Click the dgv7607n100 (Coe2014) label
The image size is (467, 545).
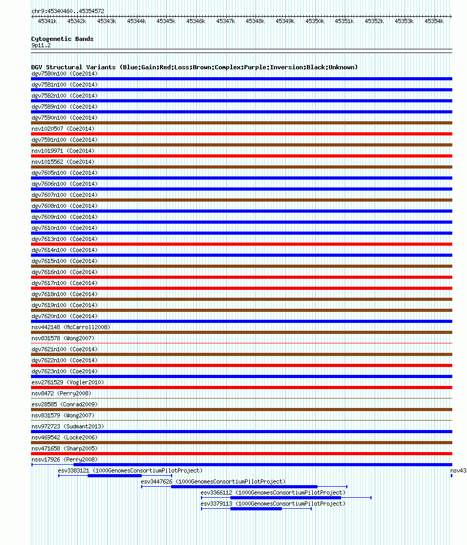click(65, 195)
